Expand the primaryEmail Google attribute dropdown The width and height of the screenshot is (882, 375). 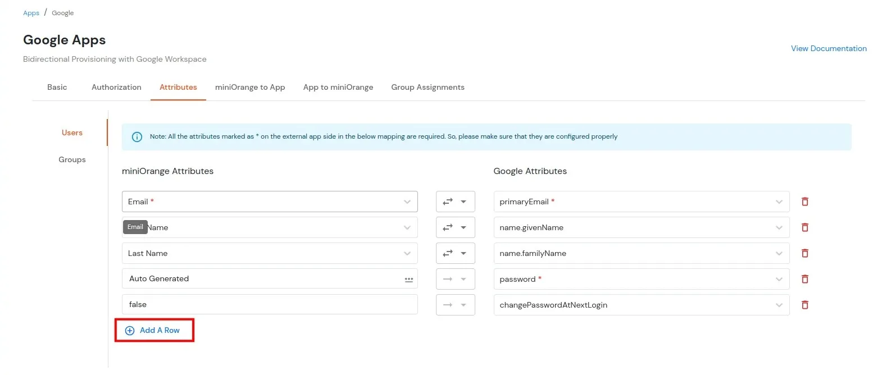coord(642,202)
